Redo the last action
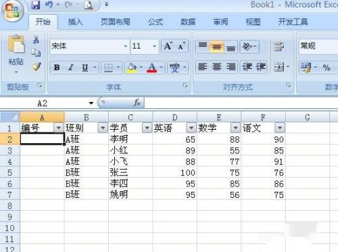 (x=68, y=5)
